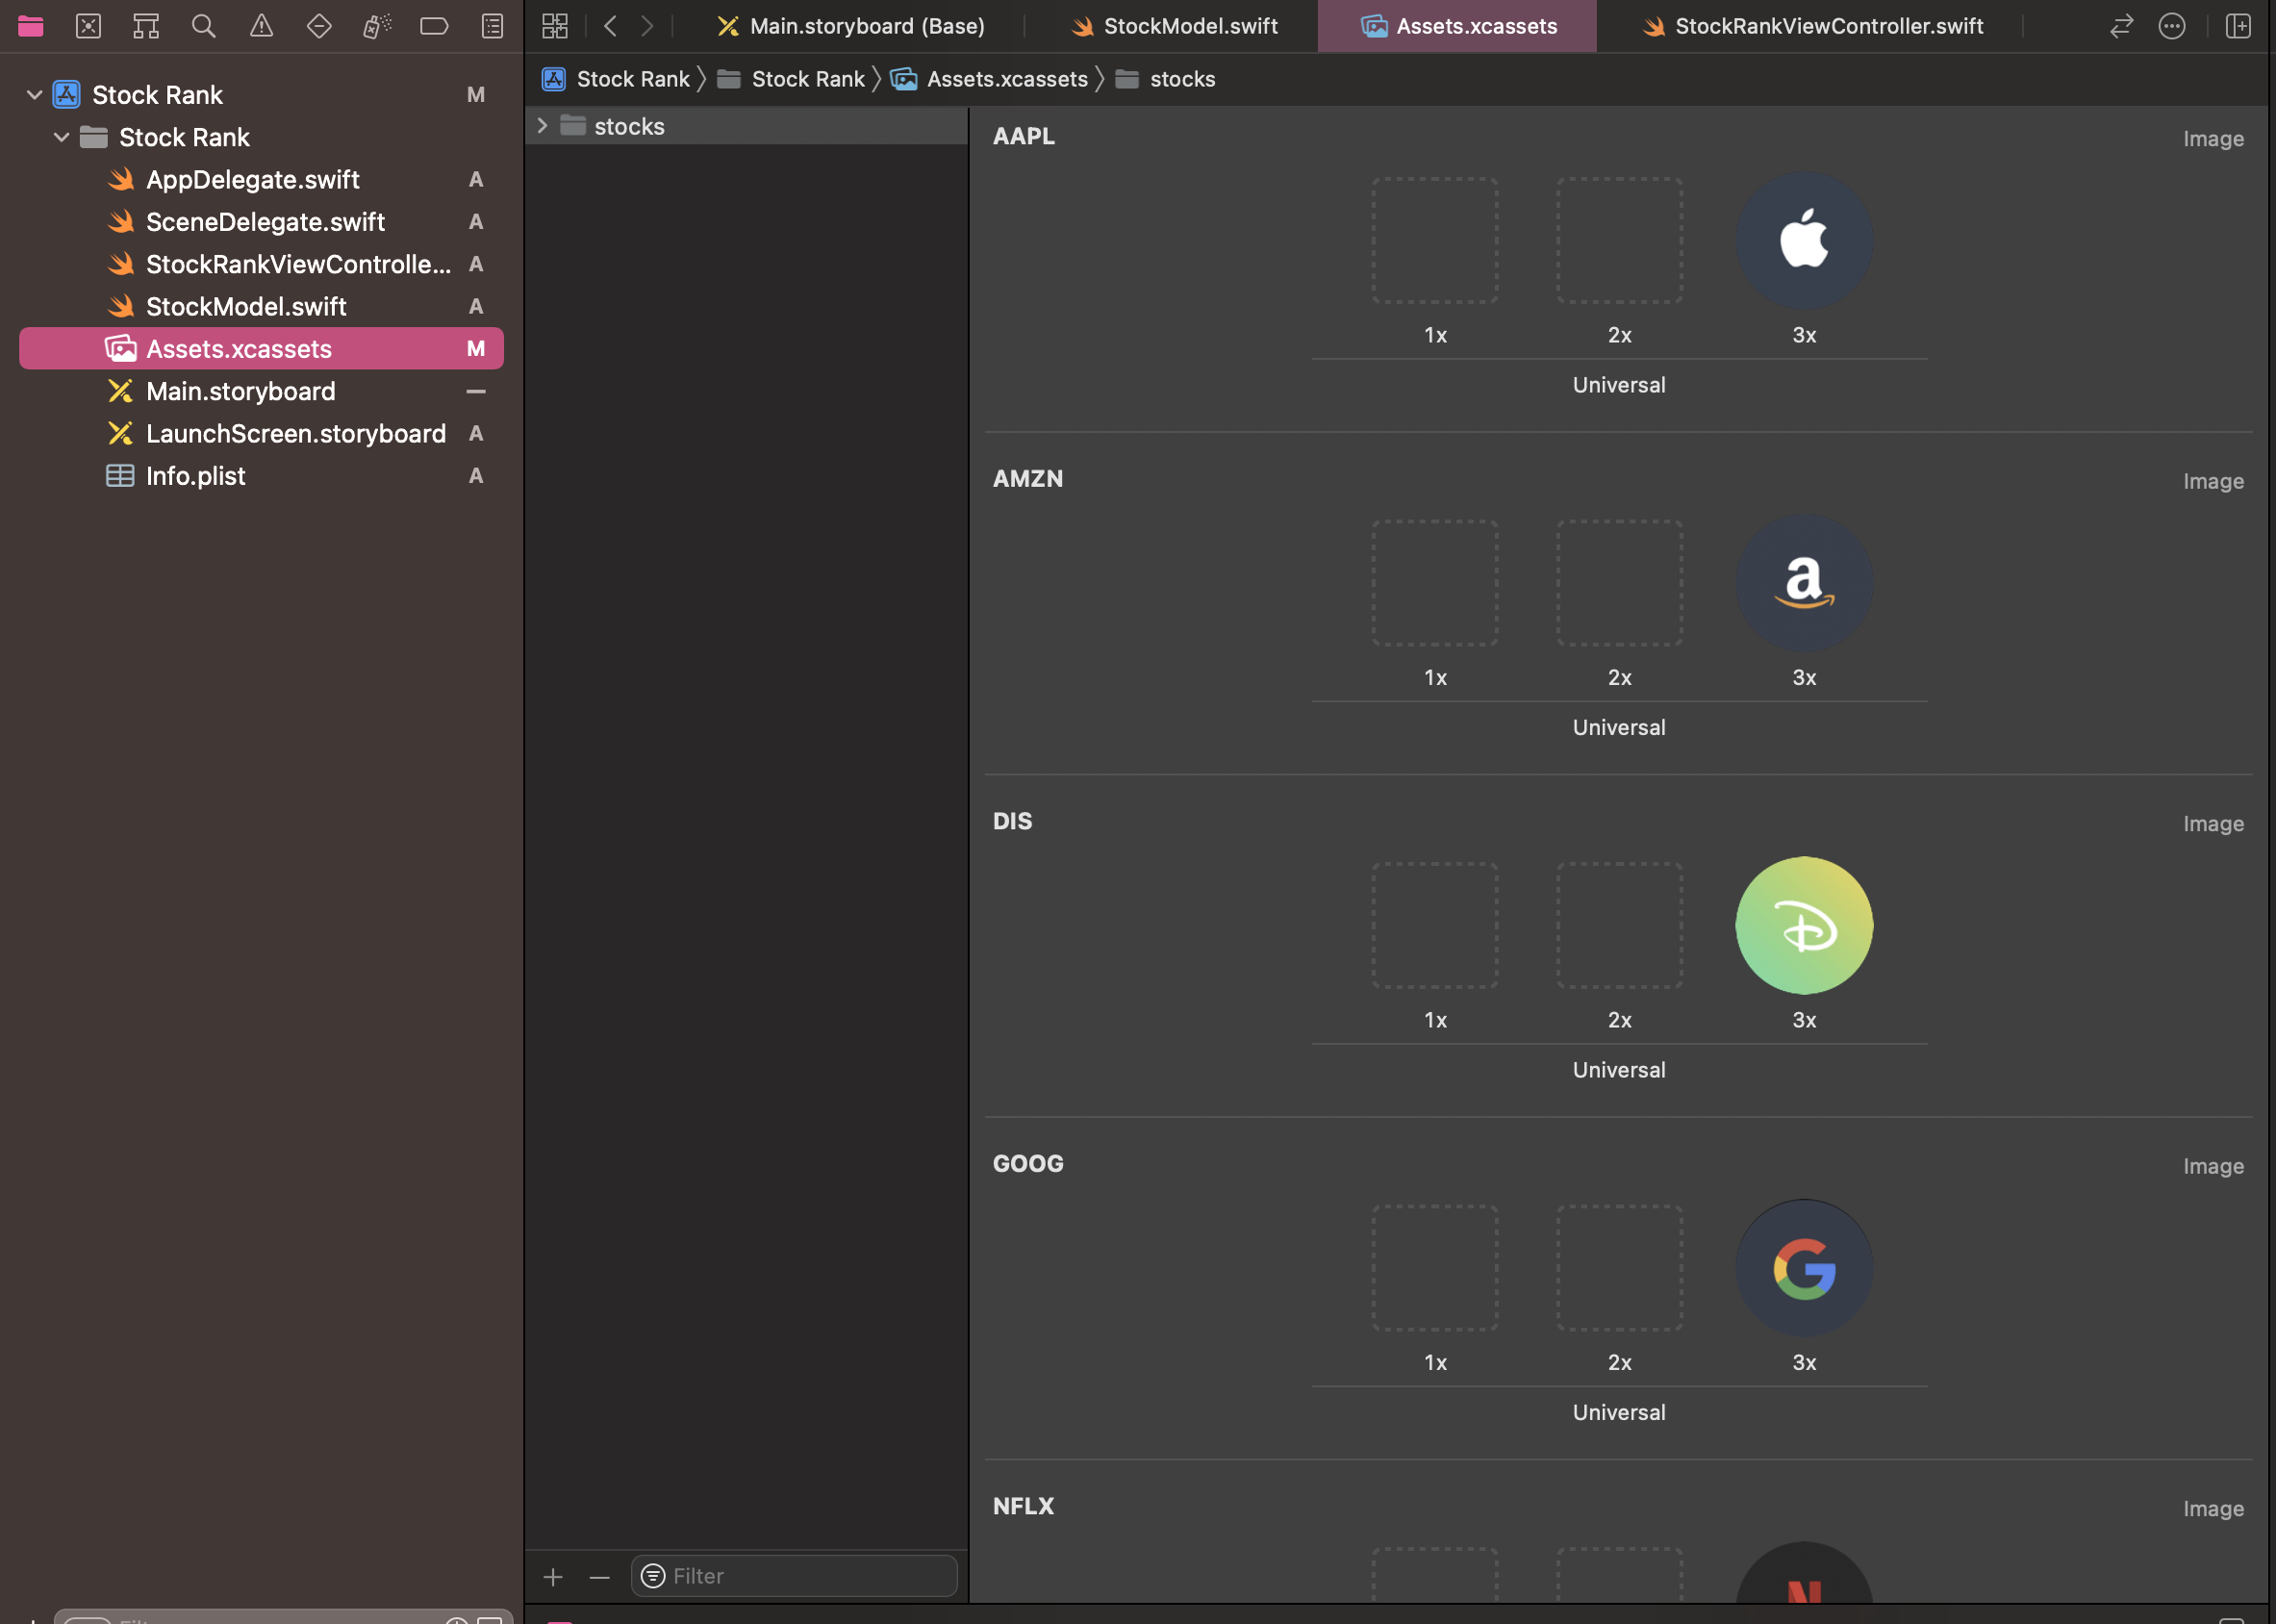This screenshot has height=1624, width=2276.
Task: Expand the stocks folder in asset list
Action: (542, 126)
